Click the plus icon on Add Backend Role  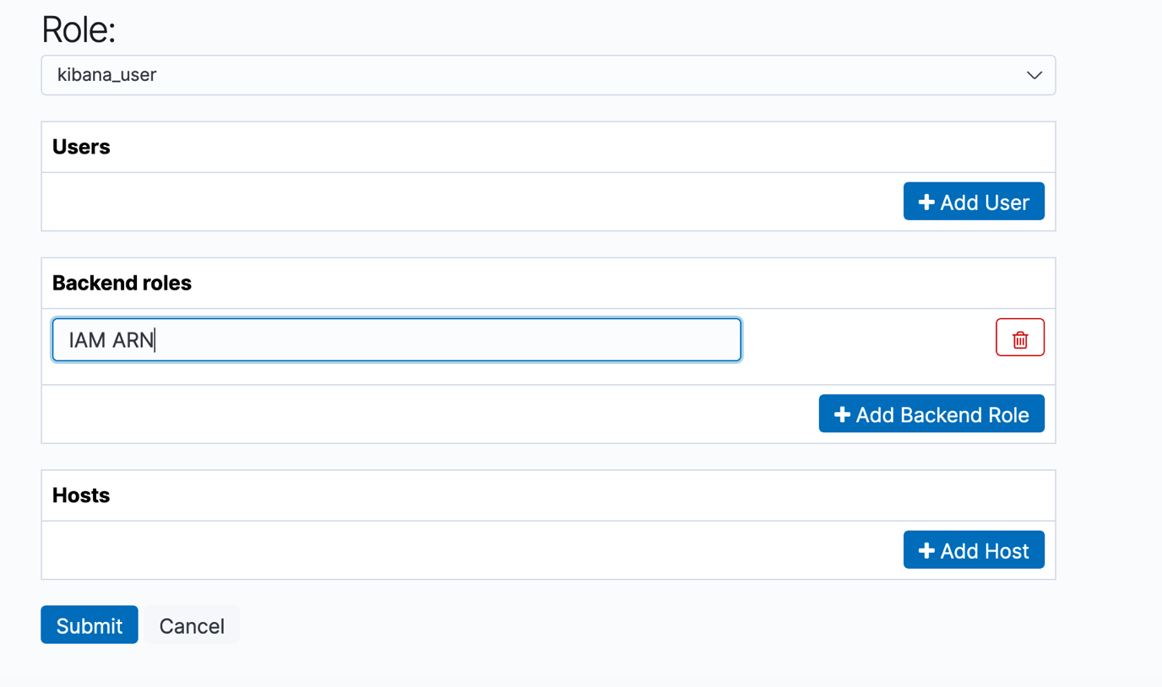tap(842, 414)
